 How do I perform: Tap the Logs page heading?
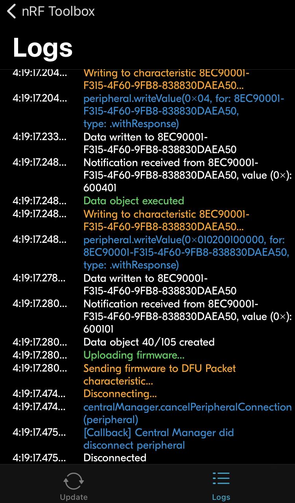click(x=43, y=48)
